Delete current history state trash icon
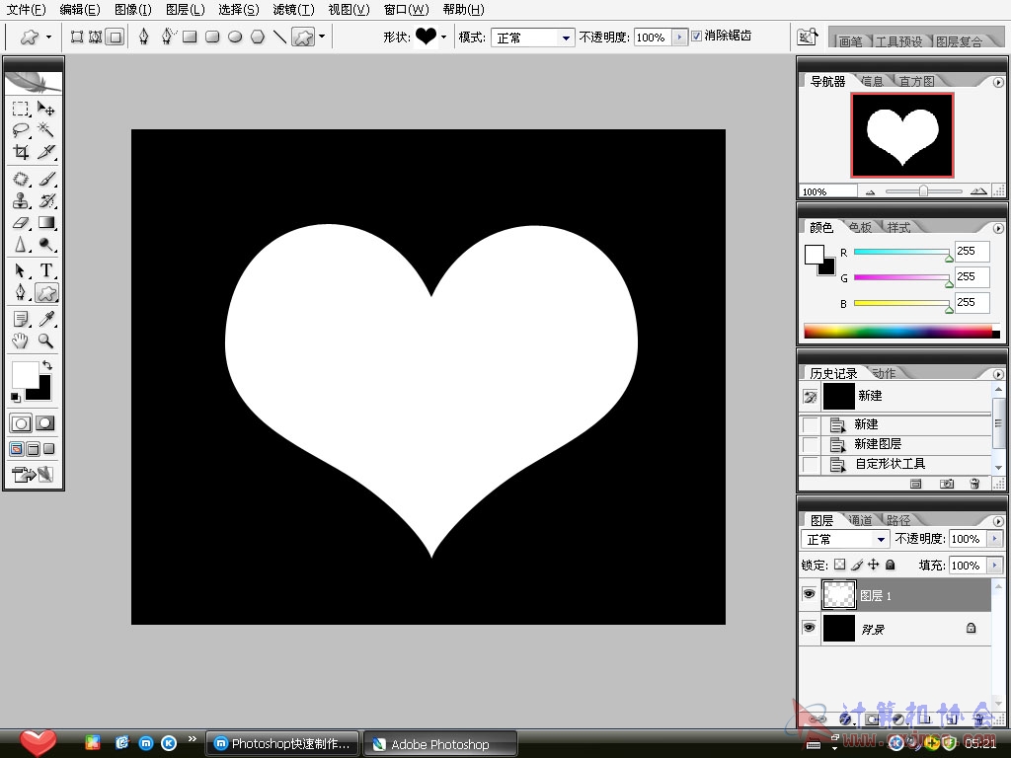 [x=974, y=484]
